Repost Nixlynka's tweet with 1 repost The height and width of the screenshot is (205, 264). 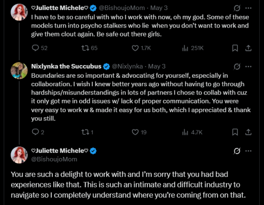click(87, 132)
